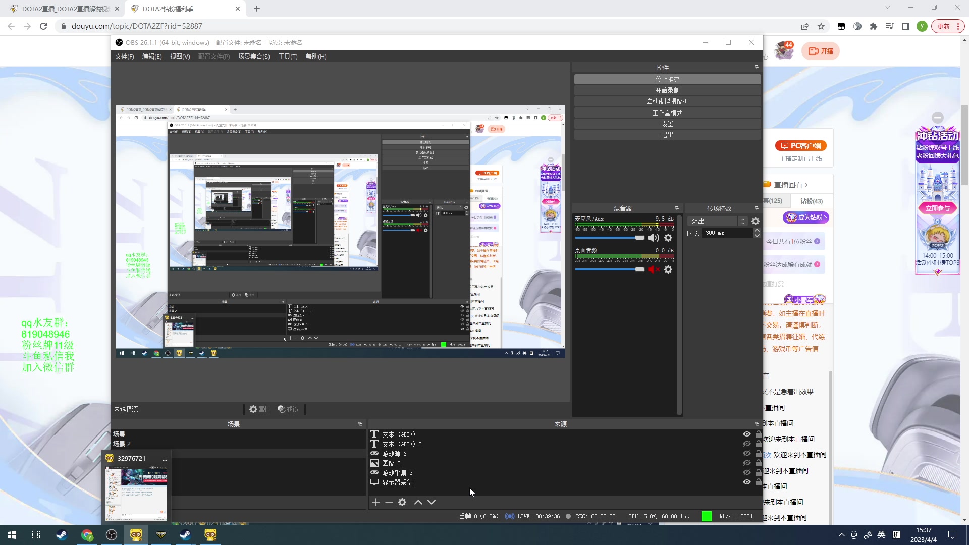969x545 pixels.
Task: Move source down with the down arrow
Action: pos(432,502)
